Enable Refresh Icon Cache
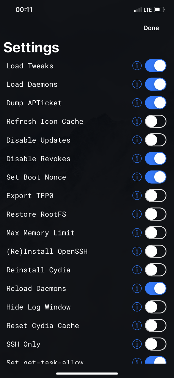This screenshot has height=378, width=174. coord(155,121)
